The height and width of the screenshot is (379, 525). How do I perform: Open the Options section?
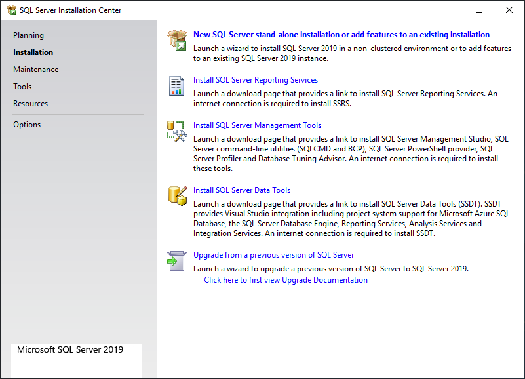click(x=27, y=125)
